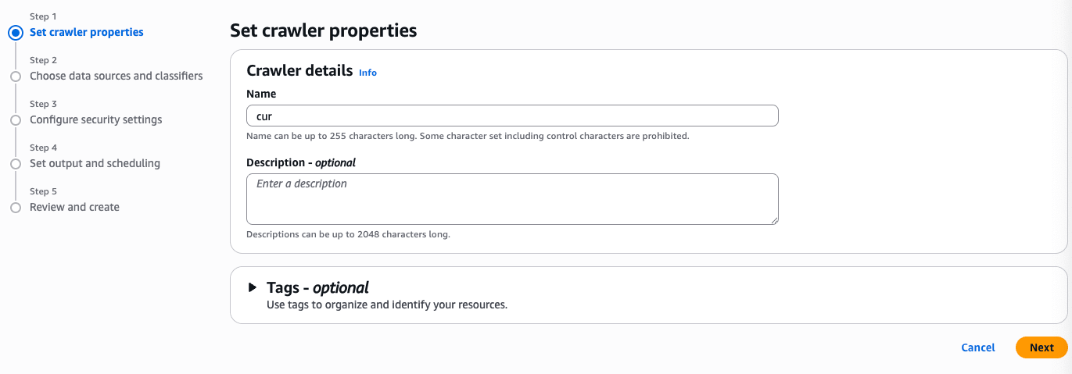Click the Step 3 circle indicator
This screenshot has width=1072, height=374.
15,120
